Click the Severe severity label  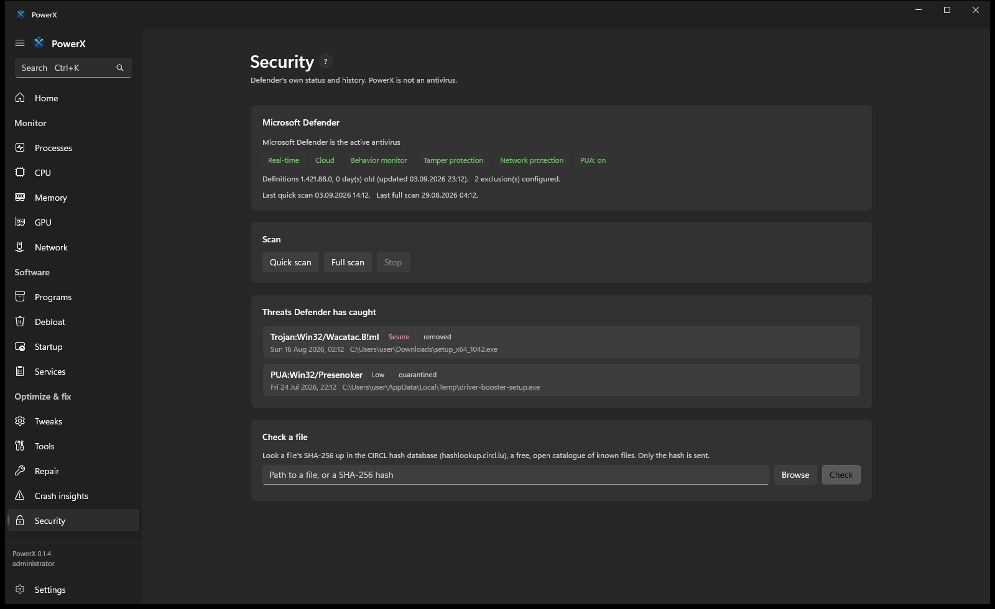pos(399,337)
